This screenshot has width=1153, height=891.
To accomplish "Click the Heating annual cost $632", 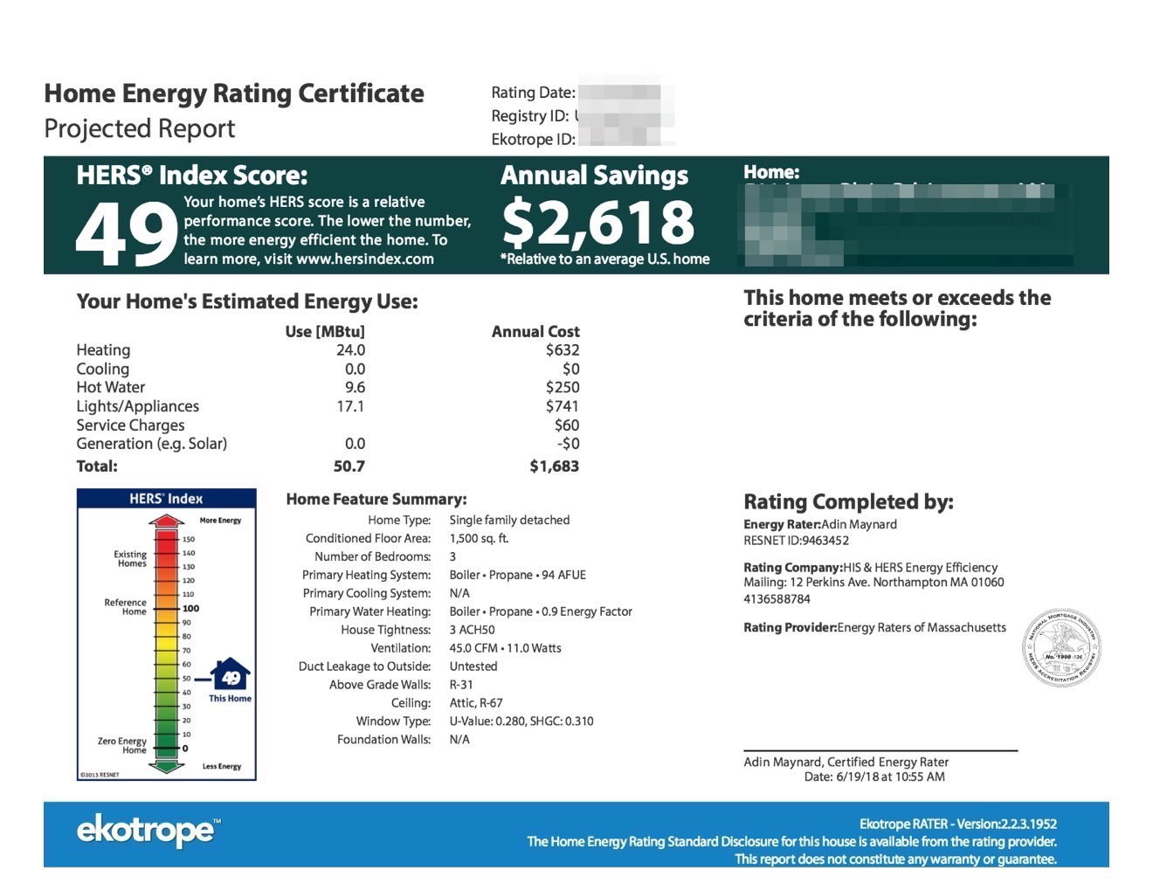I will coord(563,350).
